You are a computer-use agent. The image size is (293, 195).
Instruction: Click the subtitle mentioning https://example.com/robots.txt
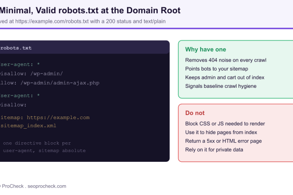83,21
